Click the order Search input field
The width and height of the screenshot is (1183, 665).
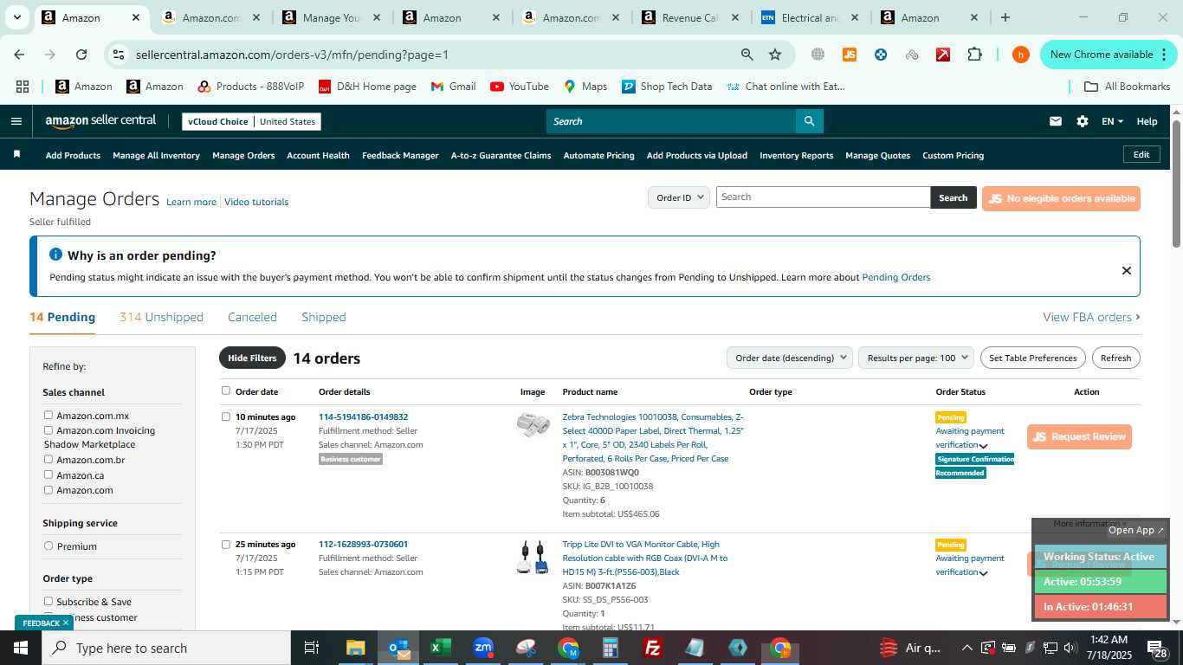coord(823,197)
